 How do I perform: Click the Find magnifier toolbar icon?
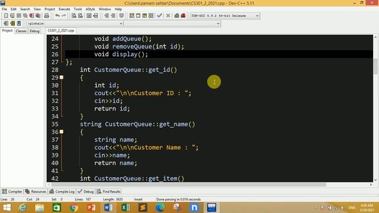(x=74, y=16)
